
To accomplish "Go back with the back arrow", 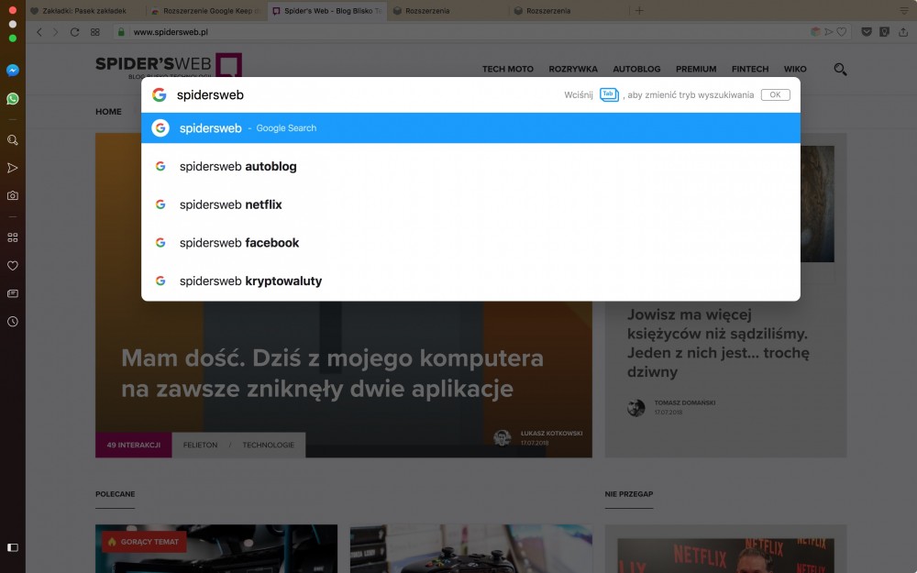I will click(x=39, y=32).
